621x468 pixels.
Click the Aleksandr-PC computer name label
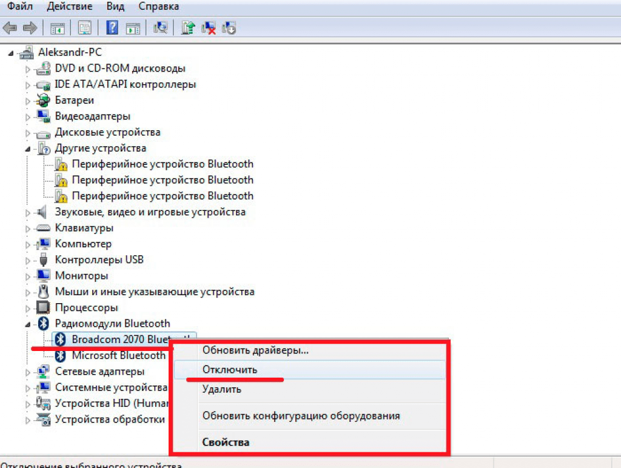(70, 52)
